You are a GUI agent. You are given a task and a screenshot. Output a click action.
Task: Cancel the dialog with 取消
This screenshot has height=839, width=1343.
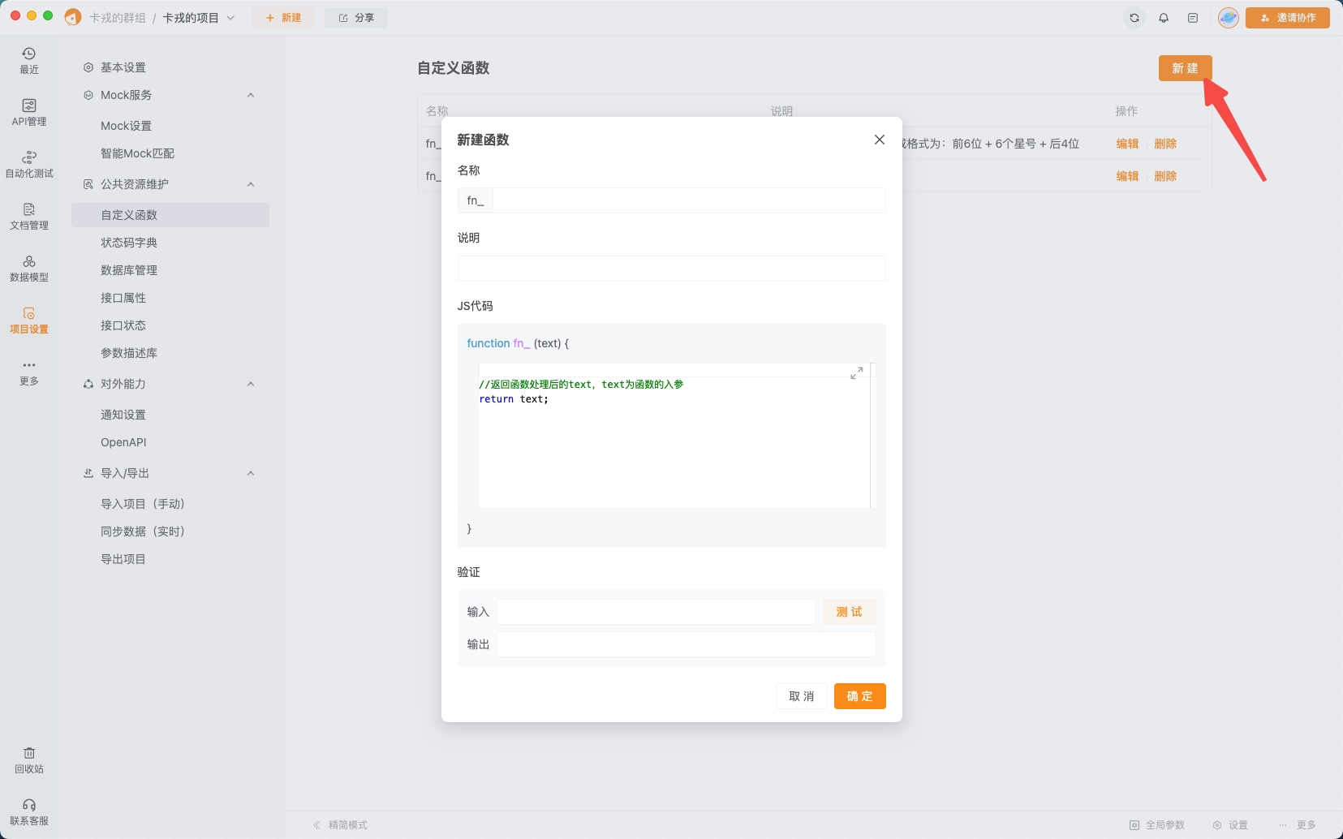[x=802, y=696]
